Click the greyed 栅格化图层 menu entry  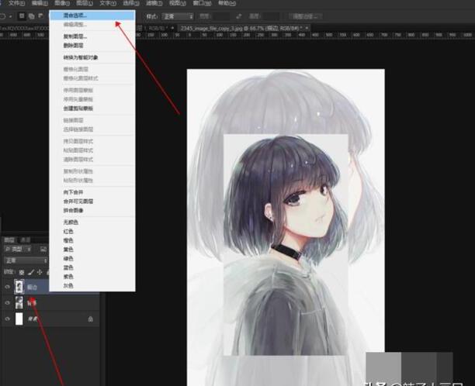click(92, 69)
